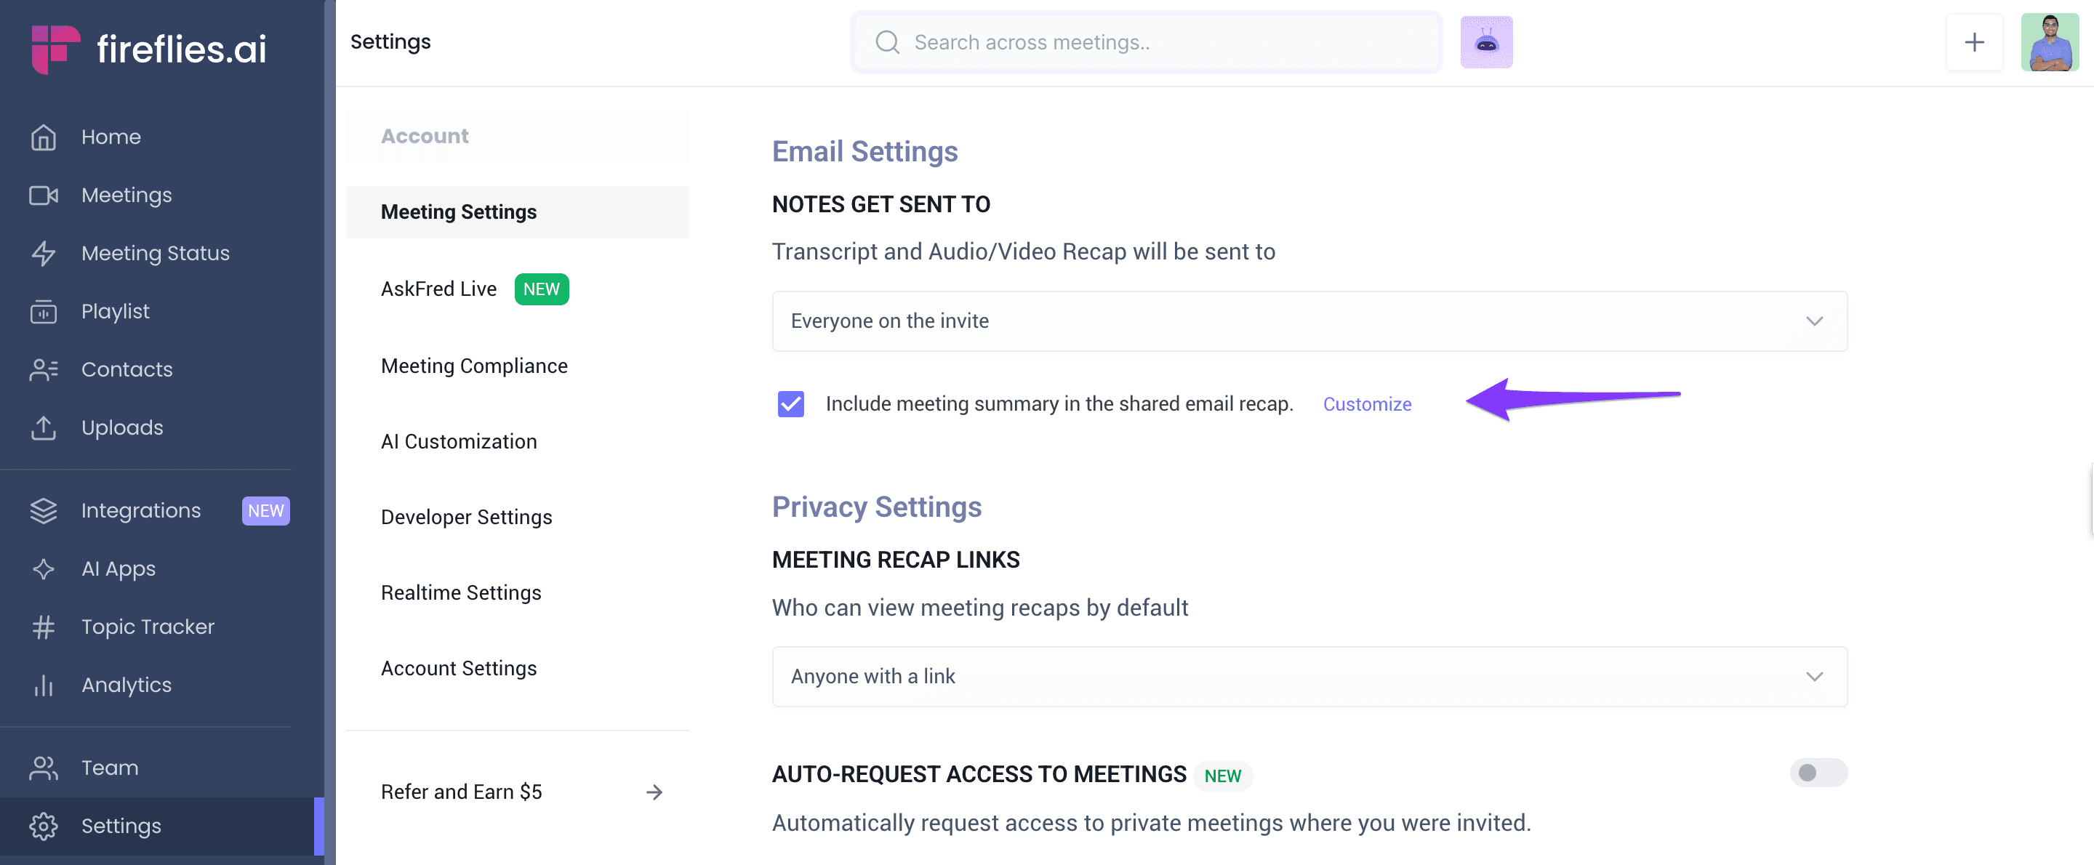Viewport: 2094px width, 865px height.
Task: Open AskFred Live settings
Action: click(438, 289)
